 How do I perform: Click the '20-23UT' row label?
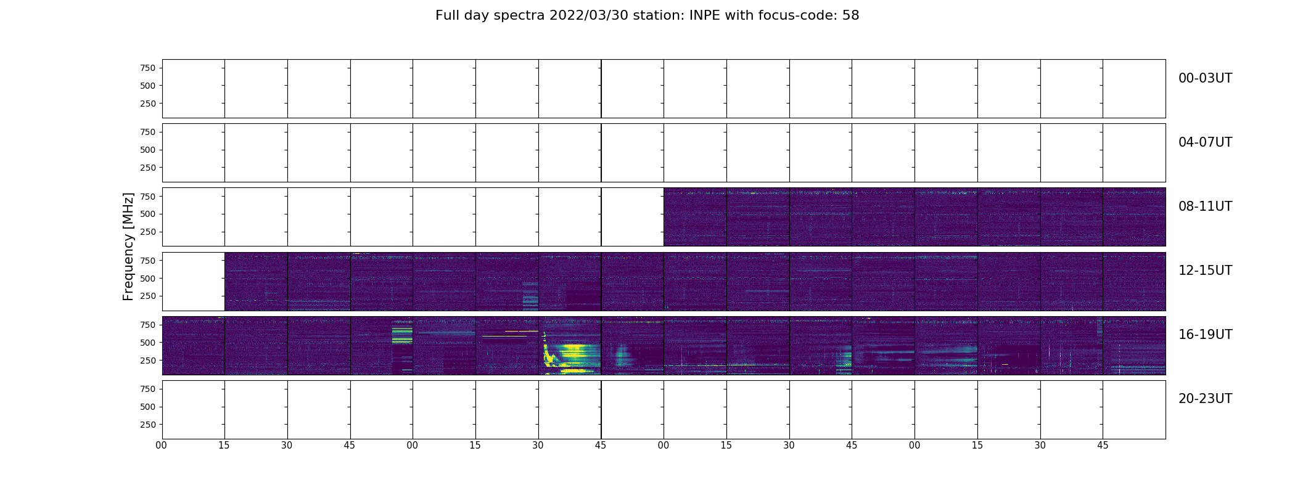[x=1205, y=399]
